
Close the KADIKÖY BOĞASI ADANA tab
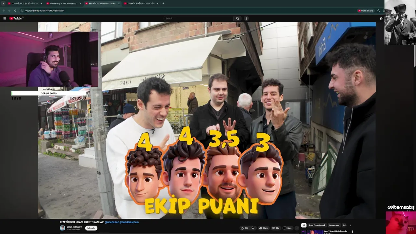[x=158, y=3]
